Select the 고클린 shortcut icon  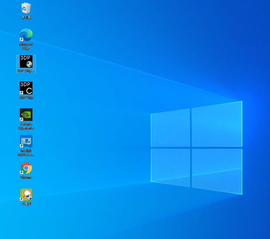click(26, 194)
